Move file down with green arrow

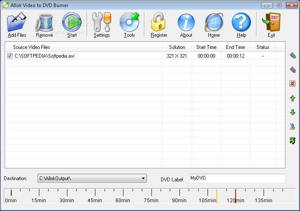[292, 112]
